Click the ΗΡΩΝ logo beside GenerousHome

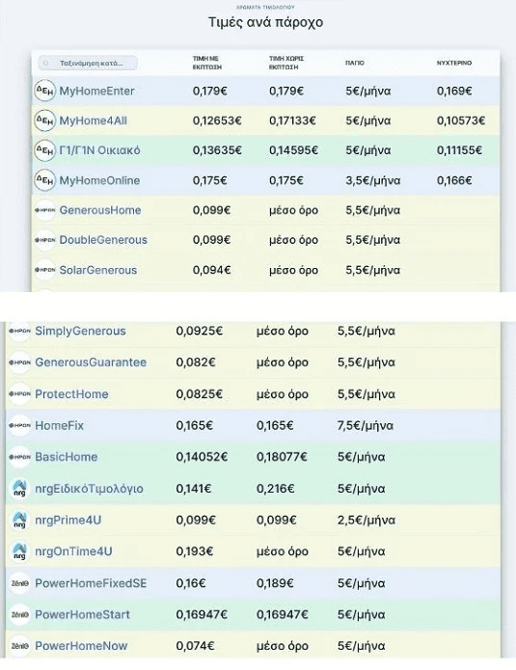coord(45,210)
